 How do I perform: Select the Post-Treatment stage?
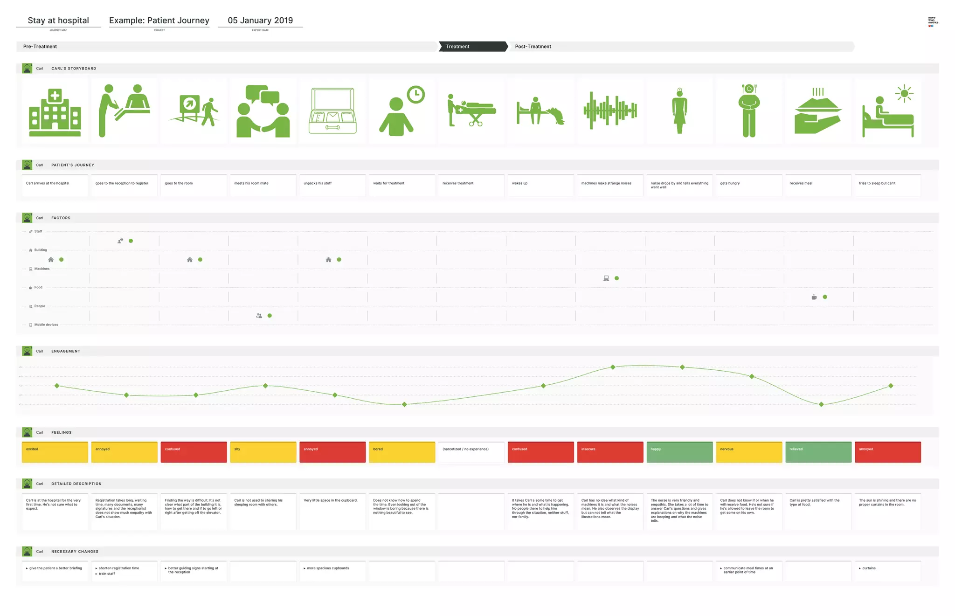point(681,47)
